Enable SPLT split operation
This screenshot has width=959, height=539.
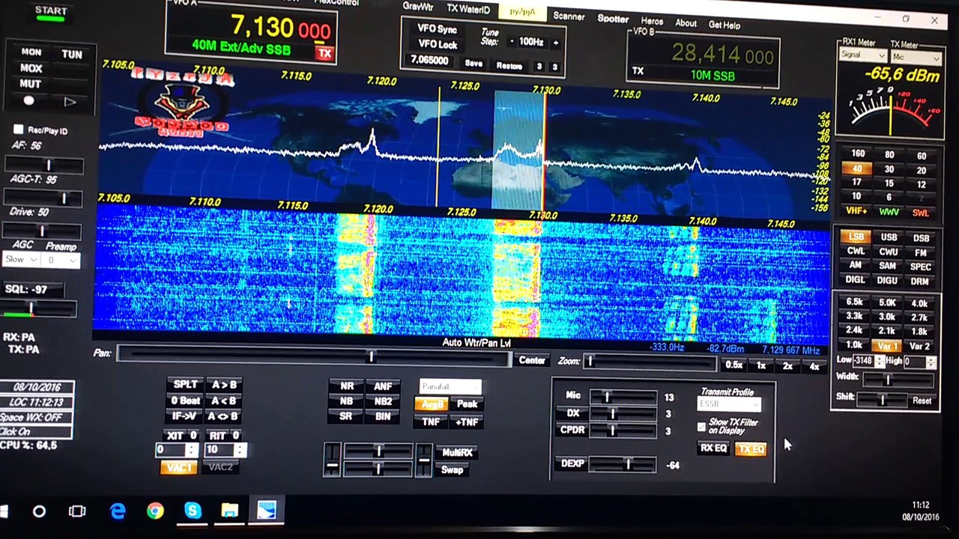(185, 384)
